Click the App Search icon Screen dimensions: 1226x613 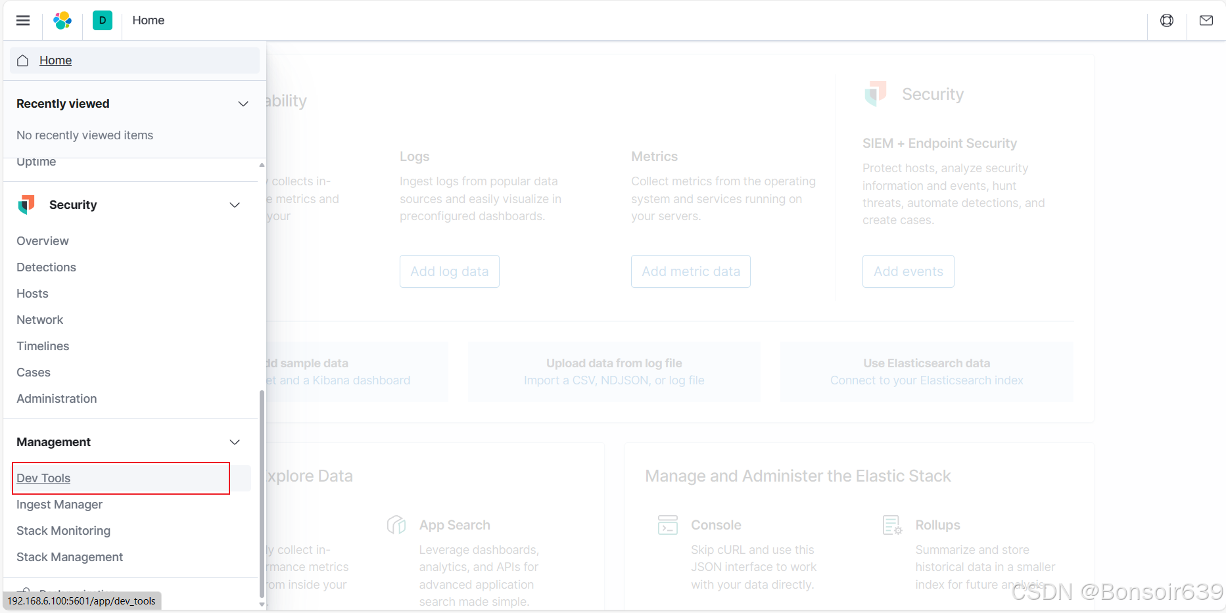pos(396,525)
